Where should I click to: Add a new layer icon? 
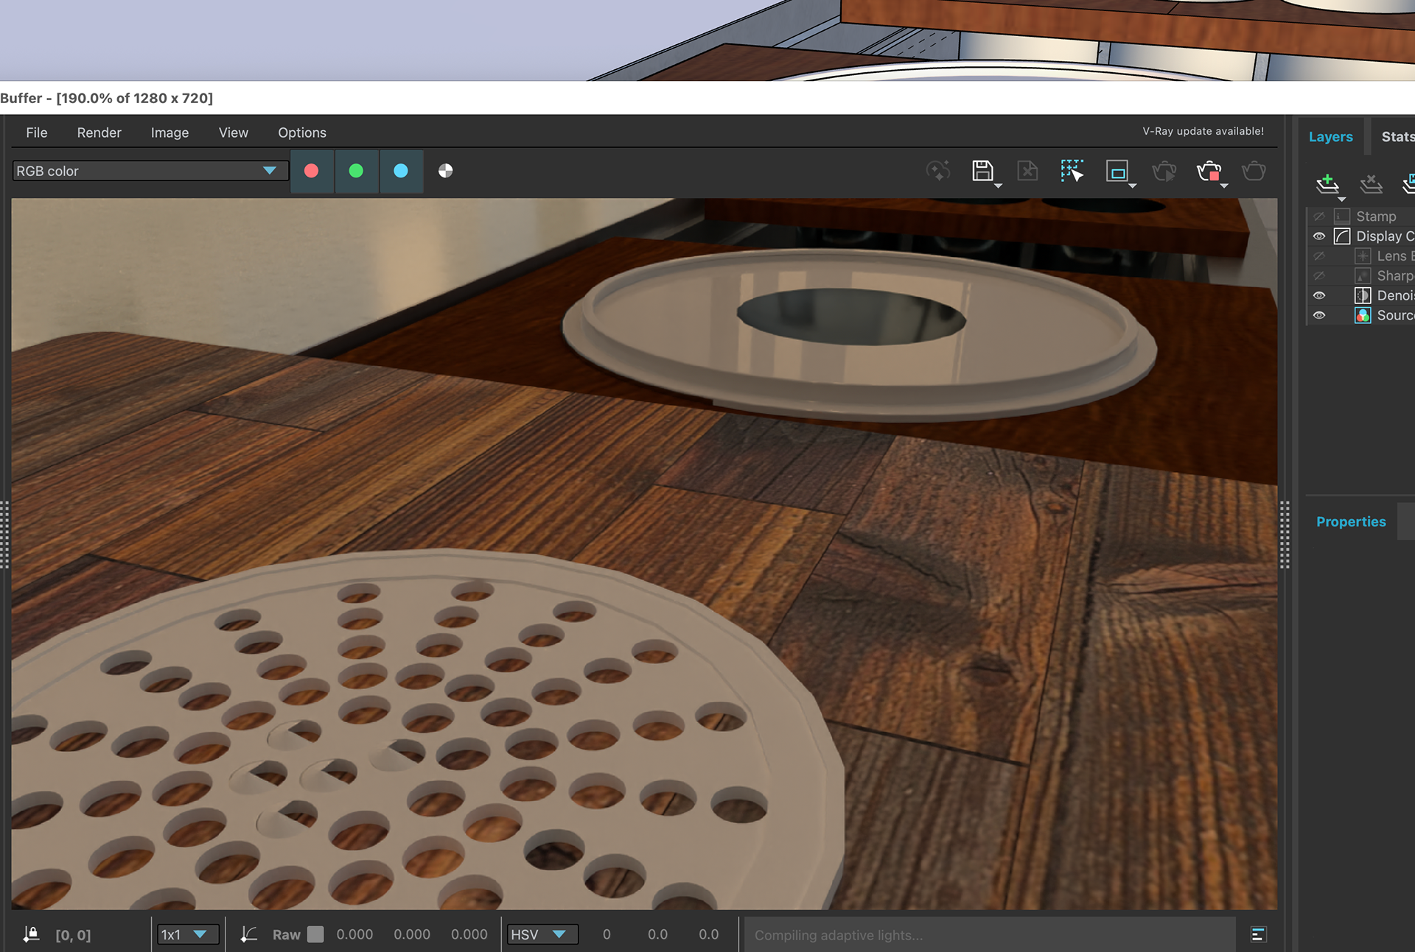(x=1327, y=183)
